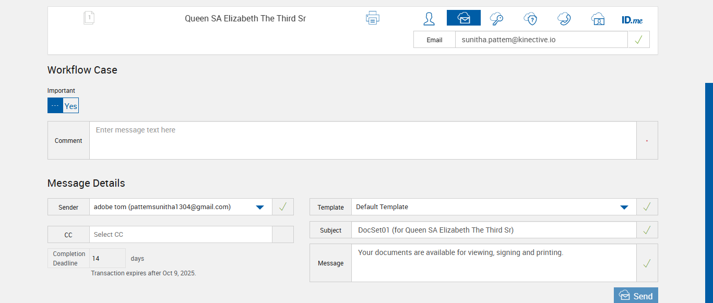This screenshot has width=713, height=303.
Task: Select the '---' Important option
Action: click(55, 106)
